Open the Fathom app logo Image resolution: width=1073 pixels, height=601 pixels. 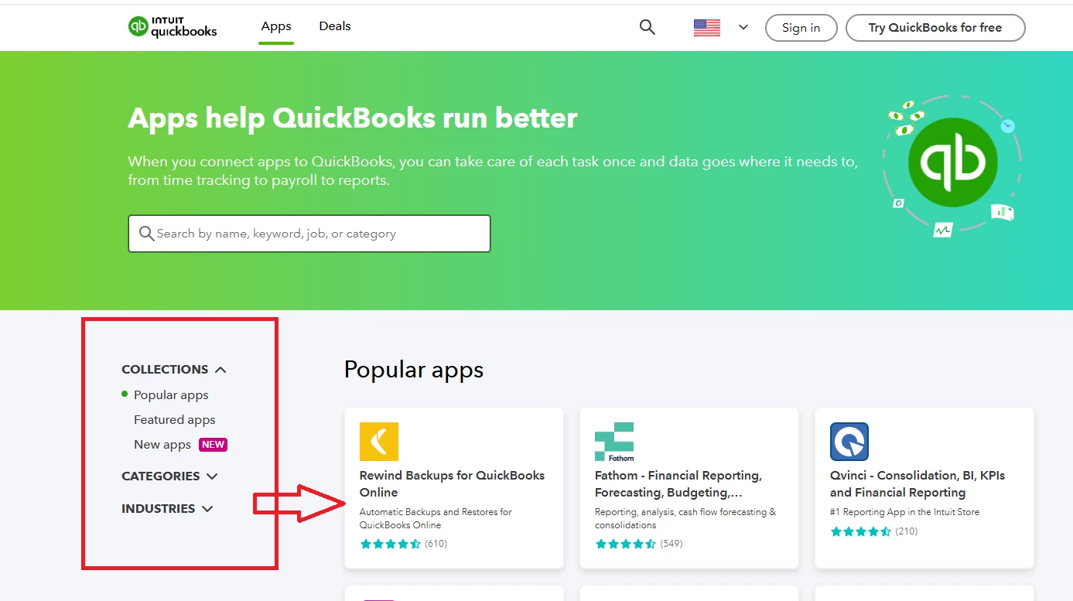pyautogui.click(x=614, y=442)
